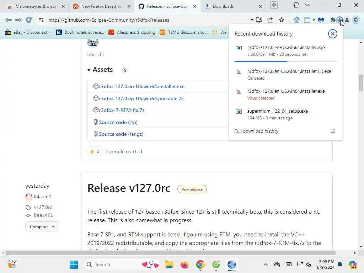364x273 pixels.
Task: Expand hidden extensions arrow before Malwarebytes
Action: coord(314,20)
